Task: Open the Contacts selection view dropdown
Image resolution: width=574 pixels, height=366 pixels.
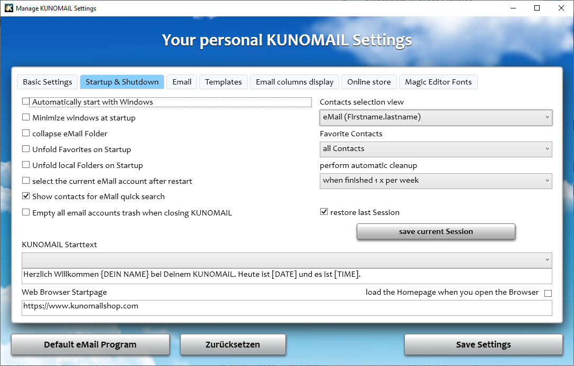Action: (436, 117)
